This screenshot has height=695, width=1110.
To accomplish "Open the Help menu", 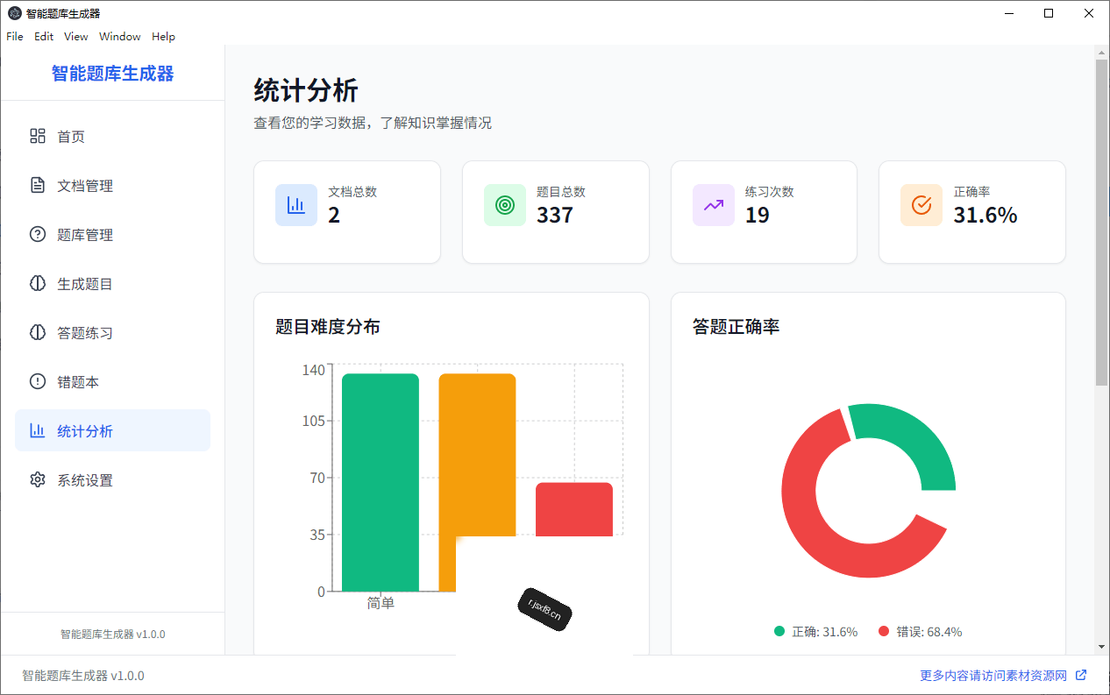I will click(x=163, y=36).
